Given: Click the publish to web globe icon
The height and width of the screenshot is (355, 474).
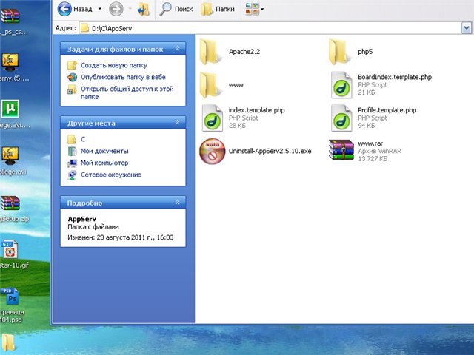Looking at the screenshot, I should click(72, 77).
